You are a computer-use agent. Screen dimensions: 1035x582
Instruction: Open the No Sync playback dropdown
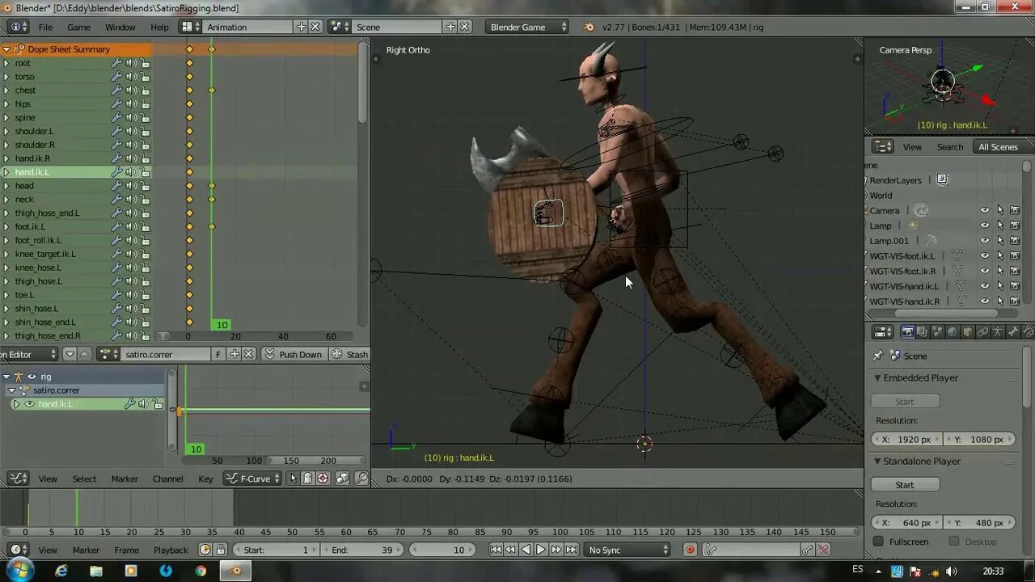pyautogui.click(x=628, y=550)
